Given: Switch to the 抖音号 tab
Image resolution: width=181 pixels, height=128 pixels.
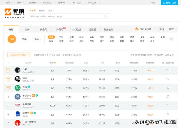Looking at the screenshot, I should coord(60,29).
